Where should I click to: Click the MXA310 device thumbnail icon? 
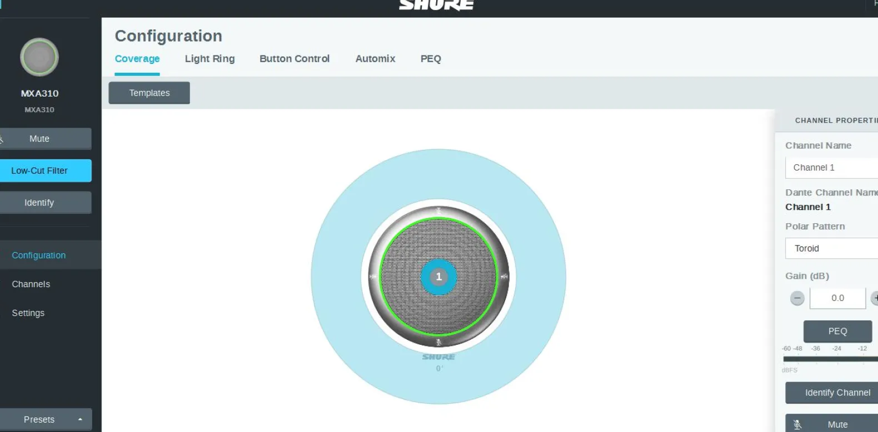(39, 57)
